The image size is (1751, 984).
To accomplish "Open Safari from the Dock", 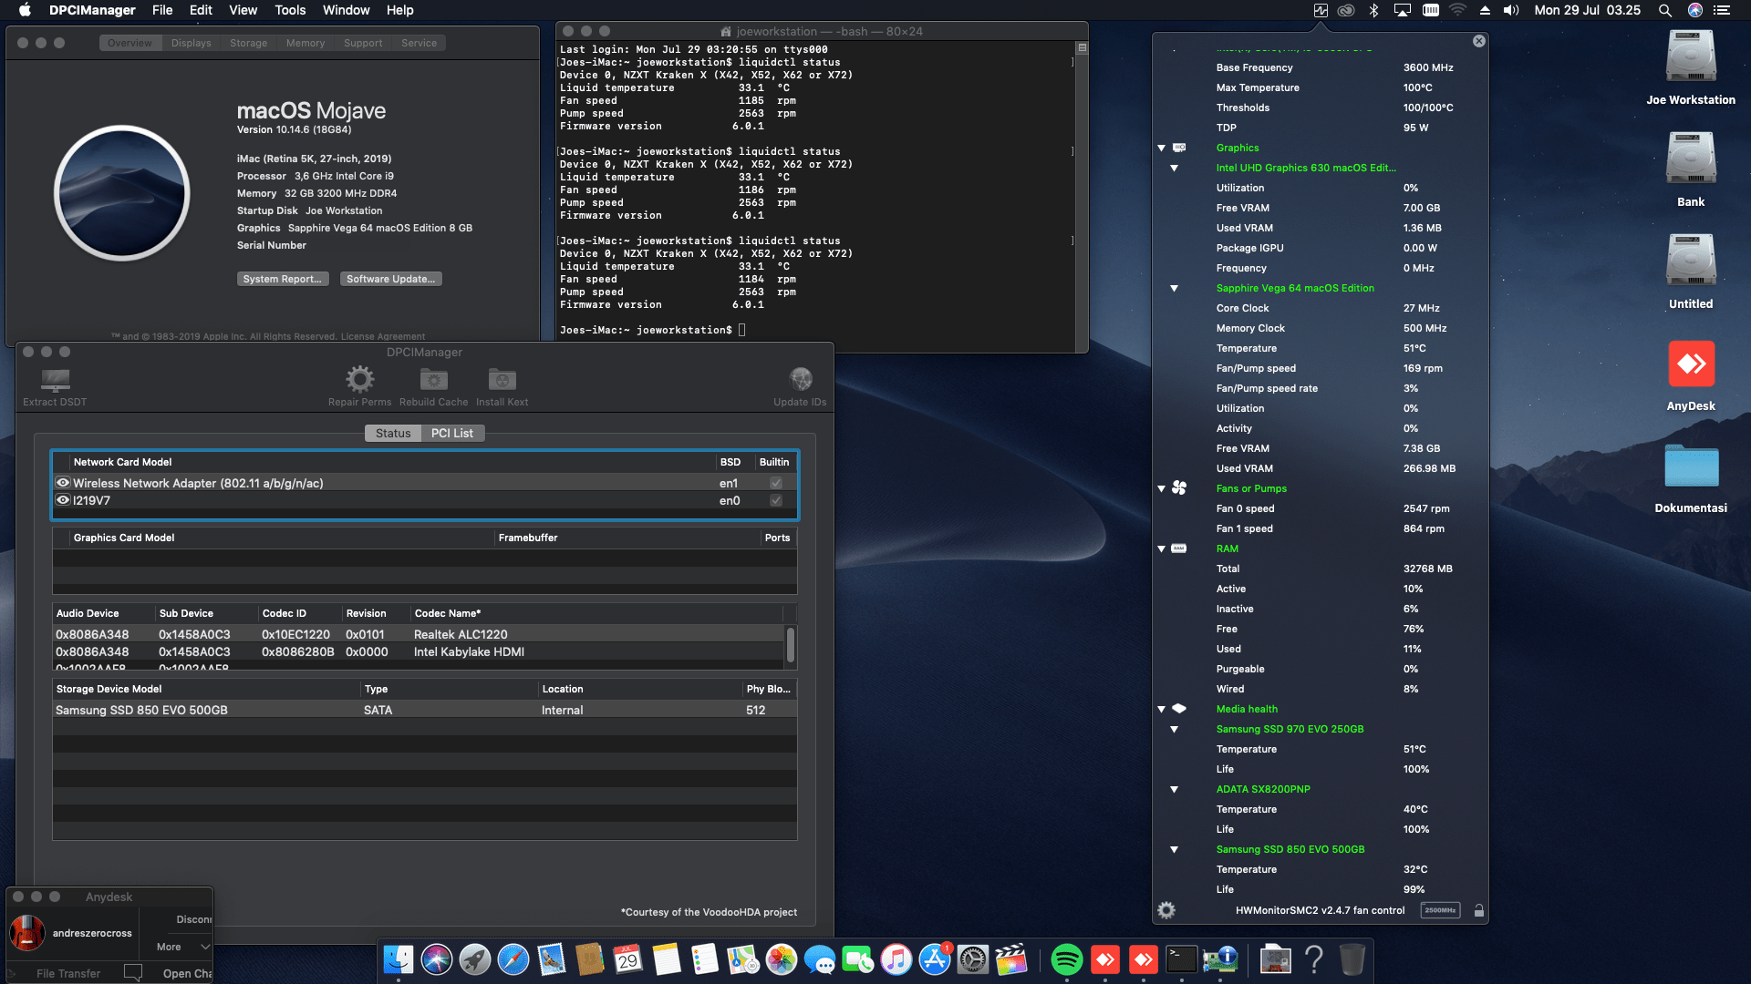I will [513, 959].
